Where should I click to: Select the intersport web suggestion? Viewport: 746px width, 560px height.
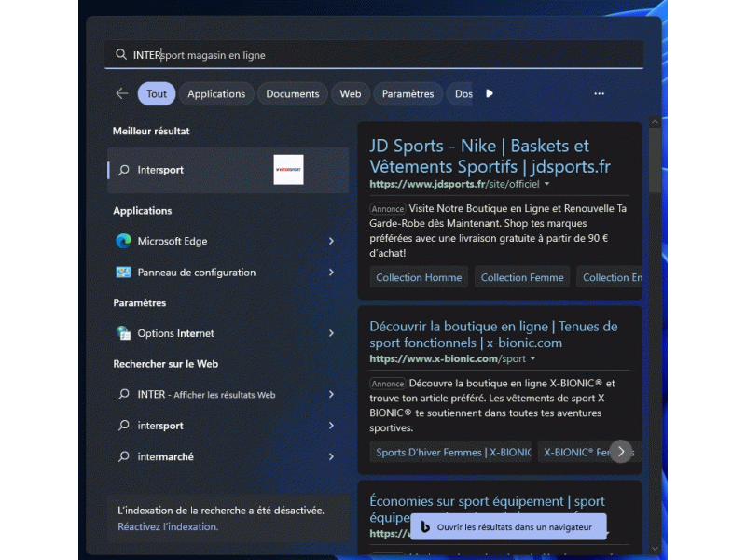click(228, 426)
